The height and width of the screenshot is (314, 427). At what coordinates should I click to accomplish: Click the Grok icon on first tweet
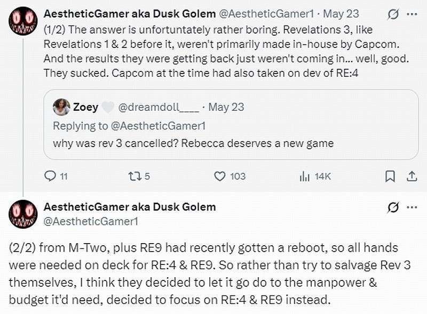tap(393, 14)
